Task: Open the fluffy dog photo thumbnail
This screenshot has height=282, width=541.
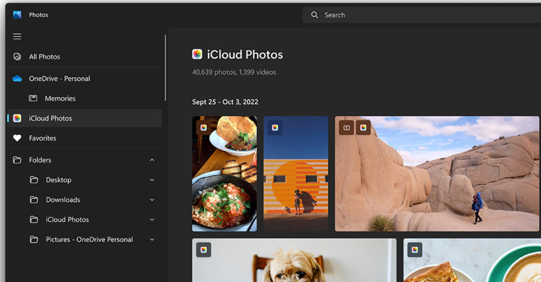Action: 294,262
